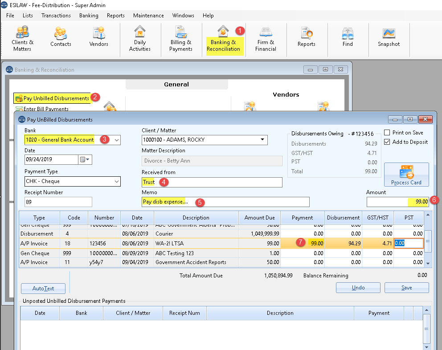
Task: Enable the Print on Save checkbox
Action: click(x=387, y=132)
